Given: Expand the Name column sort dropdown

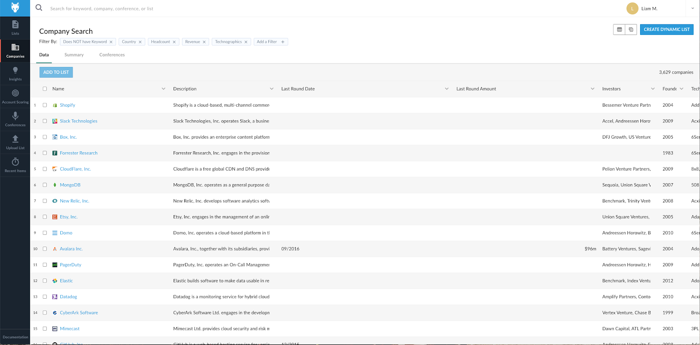Looking at the screenshot, I should point(164,89).
